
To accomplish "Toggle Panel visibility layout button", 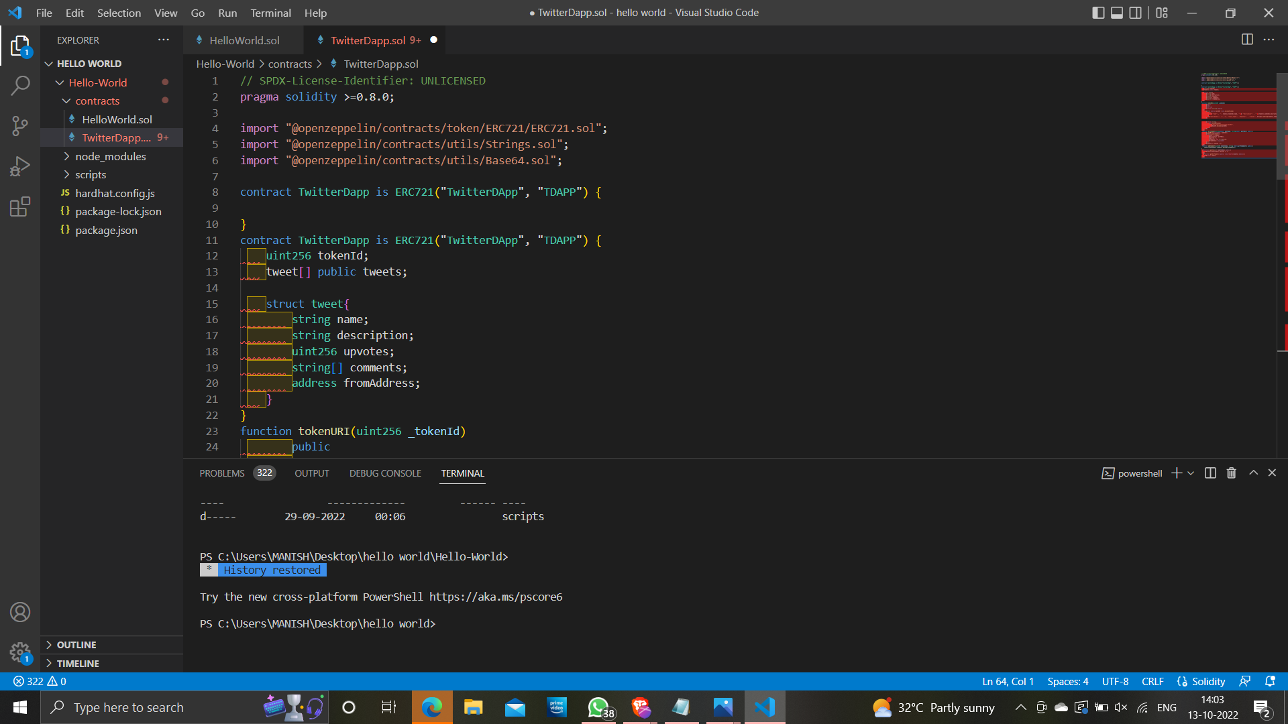I will 1117,13.
